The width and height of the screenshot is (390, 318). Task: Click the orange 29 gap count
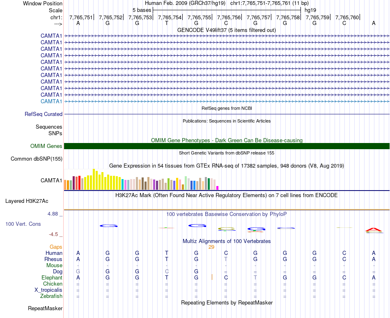211,247
